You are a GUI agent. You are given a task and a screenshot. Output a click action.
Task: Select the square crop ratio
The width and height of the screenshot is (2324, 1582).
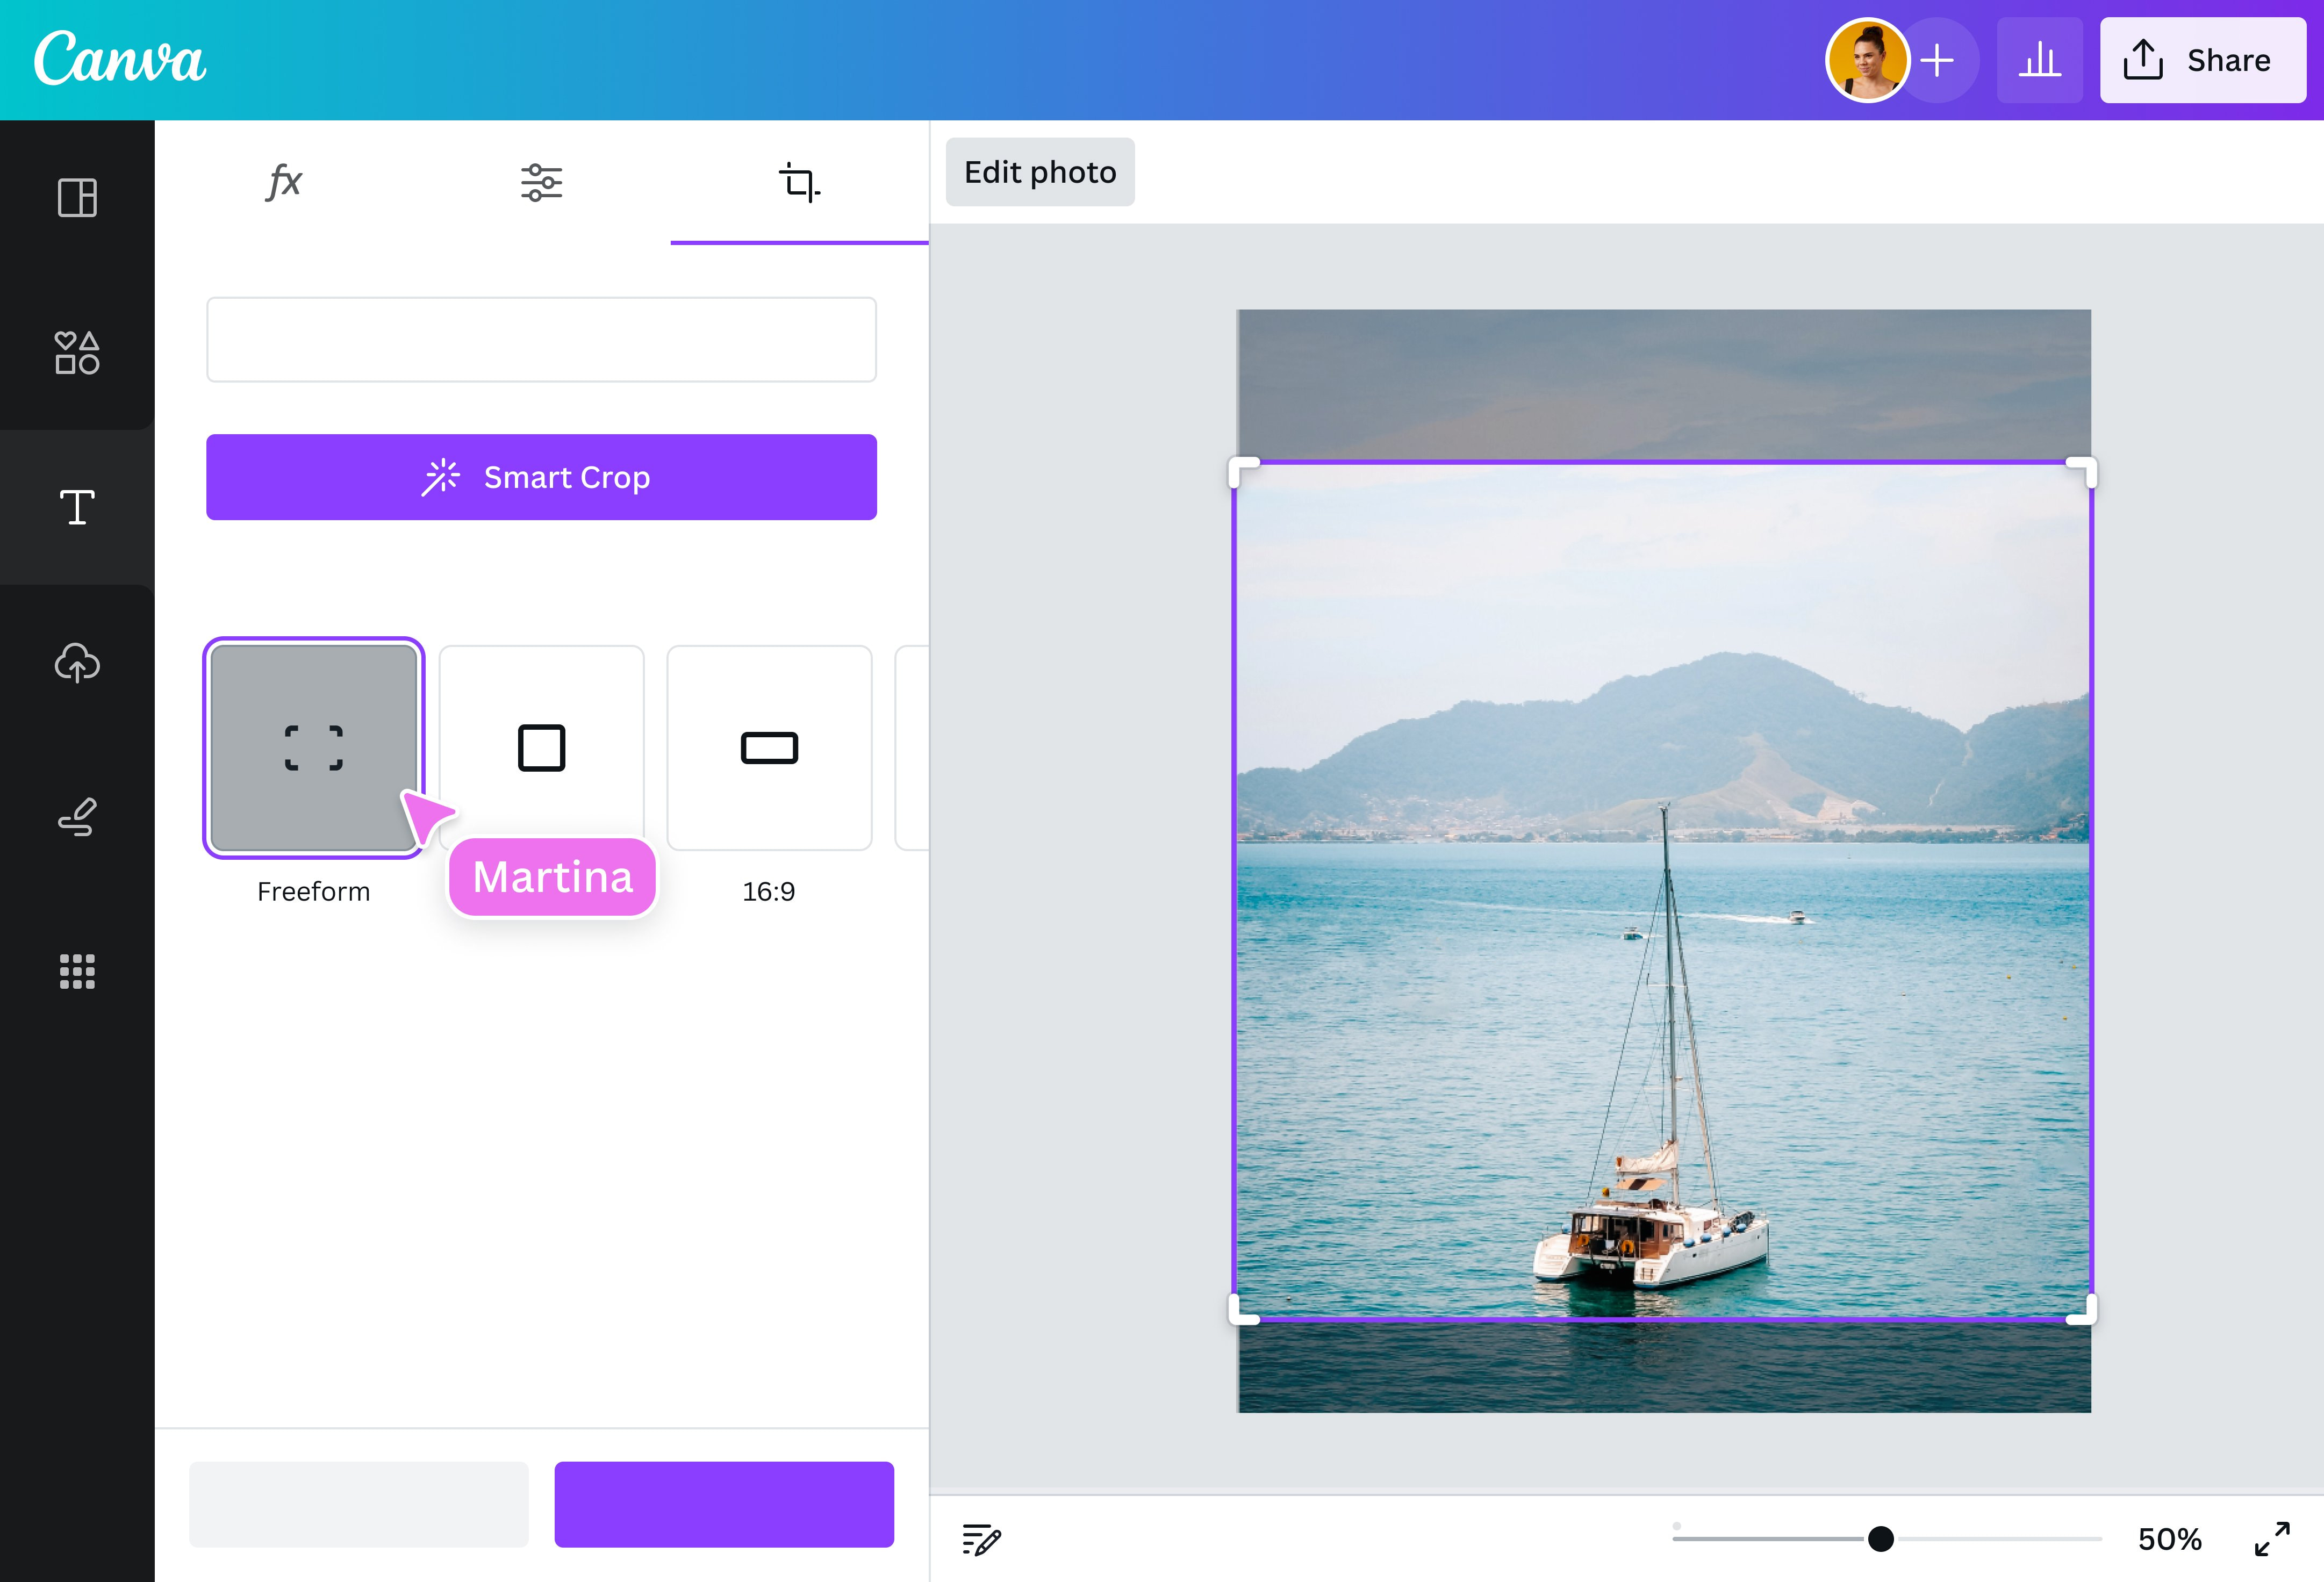(x=541, y=748)
